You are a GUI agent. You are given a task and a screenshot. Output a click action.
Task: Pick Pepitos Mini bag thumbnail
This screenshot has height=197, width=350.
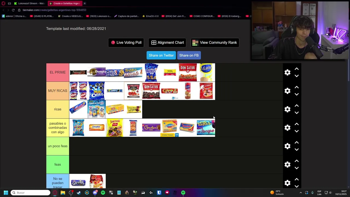click(x=151, y=72)
